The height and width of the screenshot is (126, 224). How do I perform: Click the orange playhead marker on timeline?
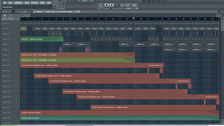(x=133, y=19)
